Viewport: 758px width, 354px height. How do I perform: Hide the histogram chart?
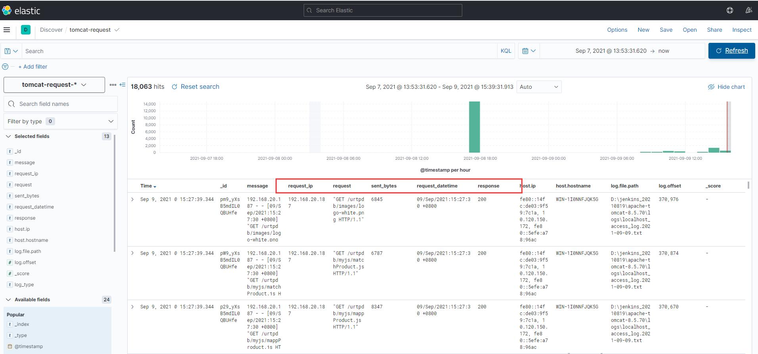[x=726, y=87]
